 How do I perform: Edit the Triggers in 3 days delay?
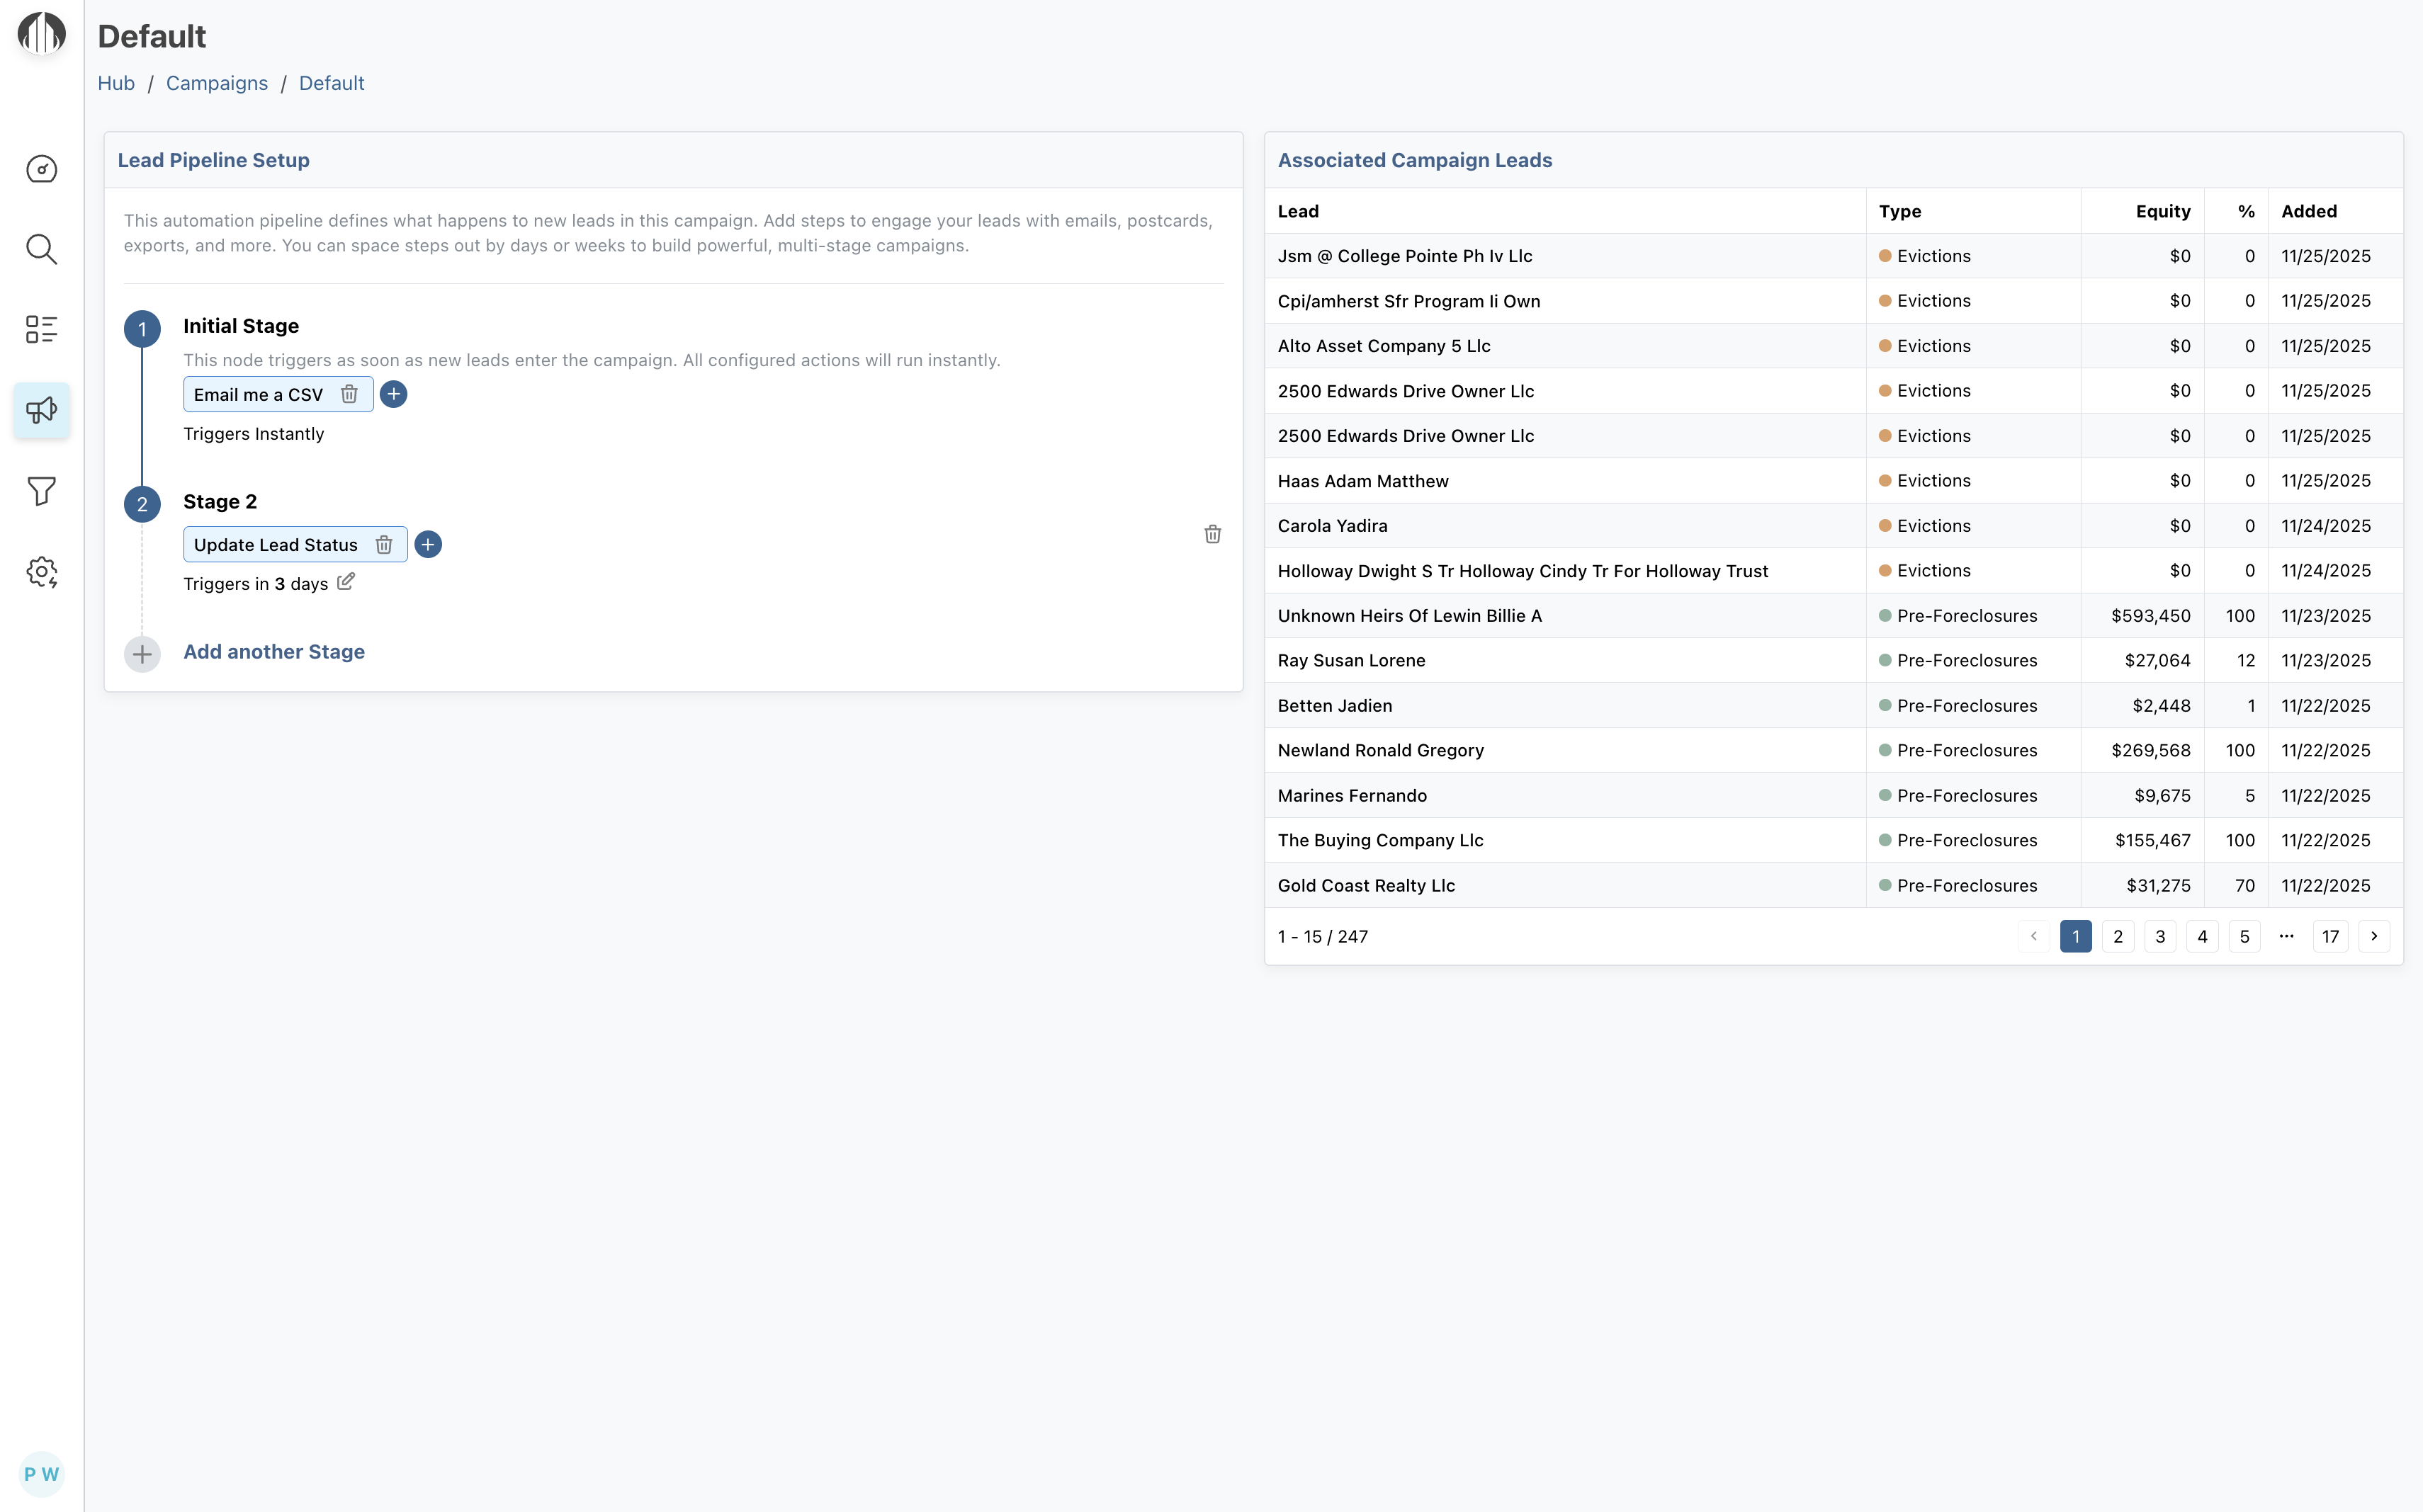point(346,582)
